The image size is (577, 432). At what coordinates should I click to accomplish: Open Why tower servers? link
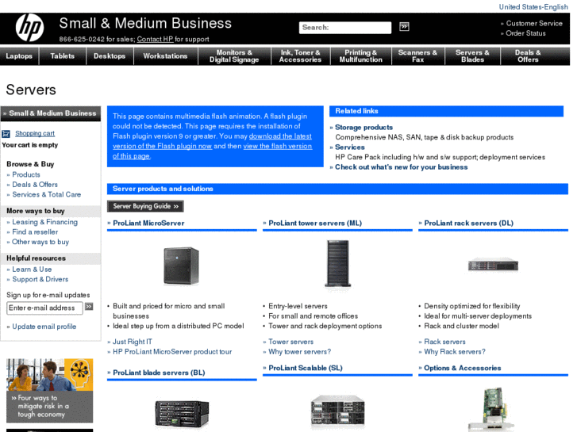(x=299, y=352)
